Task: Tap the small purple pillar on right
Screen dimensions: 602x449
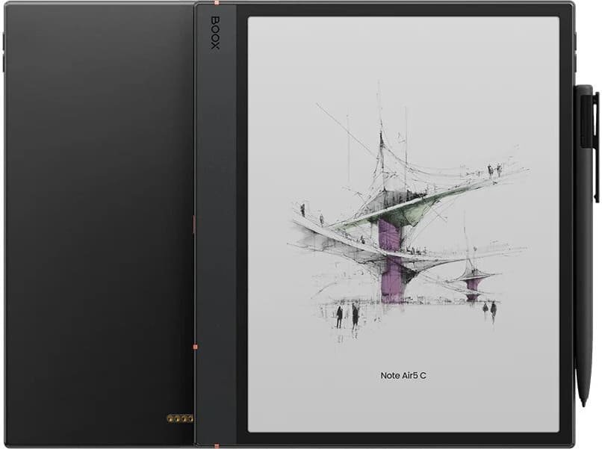Action: (x=472, y=288)
